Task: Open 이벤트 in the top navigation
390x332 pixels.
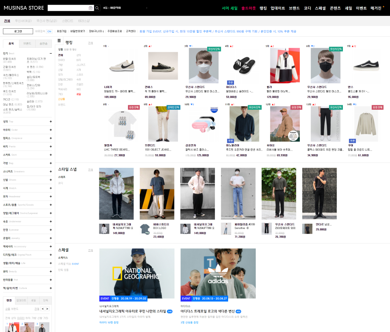Action: point(361,8)
